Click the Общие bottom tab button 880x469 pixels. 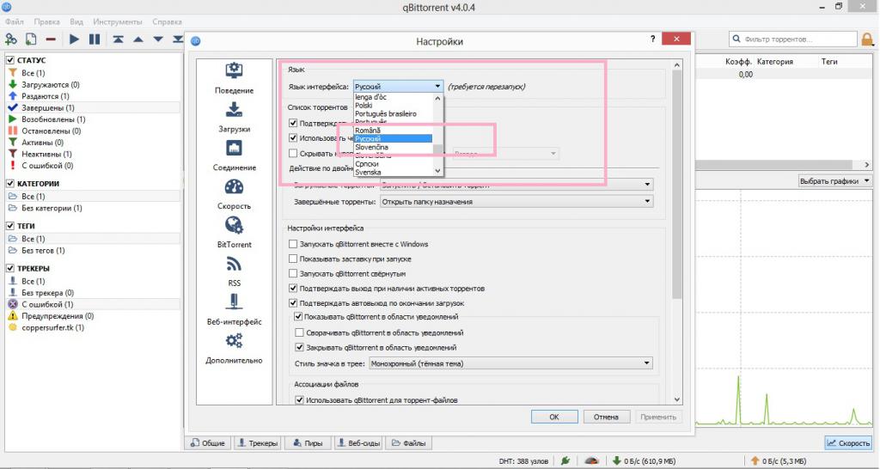tap(208, 442)
